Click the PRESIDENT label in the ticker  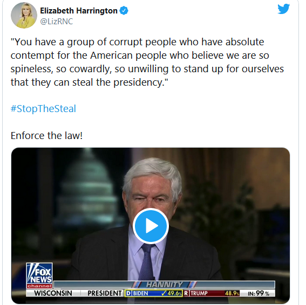pos(104,293)
